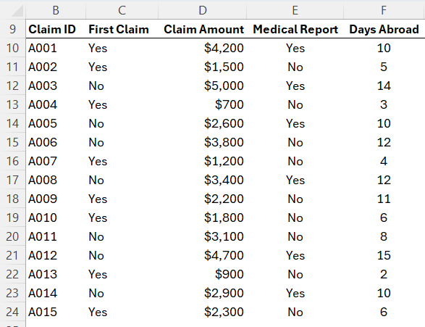
Task: Click the Claim Amount header cell
Action: click(x=203, y=29)
